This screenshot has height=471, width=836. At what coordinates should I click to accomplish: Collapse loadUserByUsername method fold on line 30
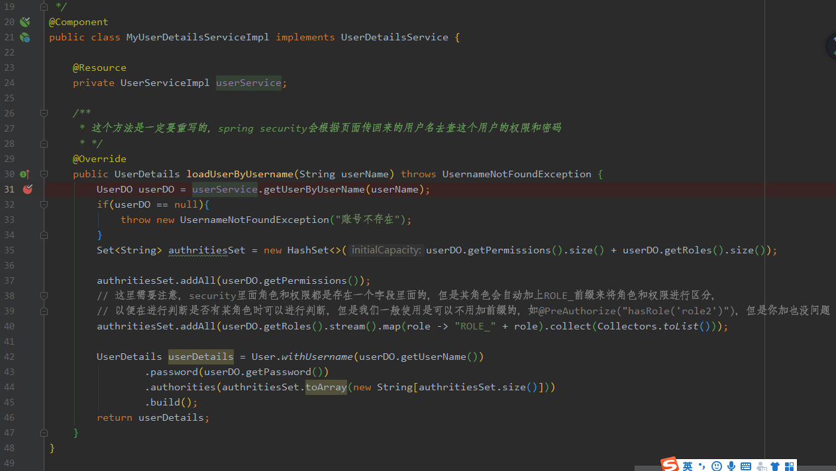coord(44,174)
